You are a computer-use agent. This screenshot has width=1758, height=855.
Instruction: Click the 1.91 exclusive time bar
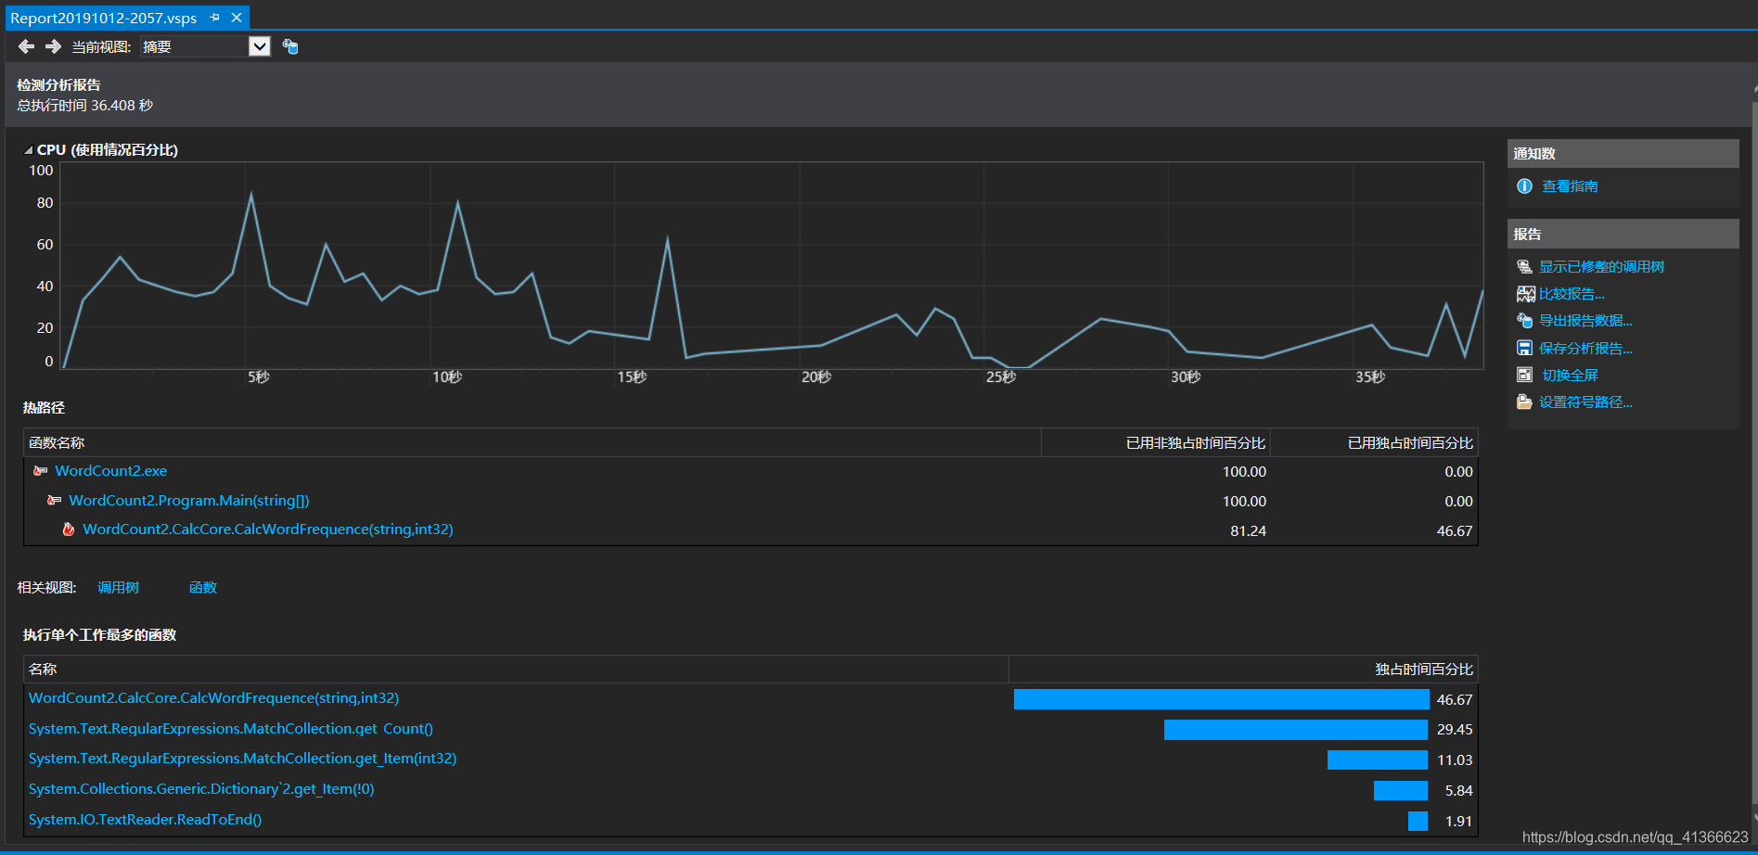pos(1418,821)
